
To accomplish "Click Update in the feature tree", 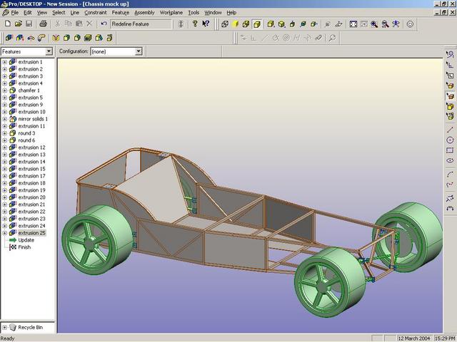I will [26, 240].
